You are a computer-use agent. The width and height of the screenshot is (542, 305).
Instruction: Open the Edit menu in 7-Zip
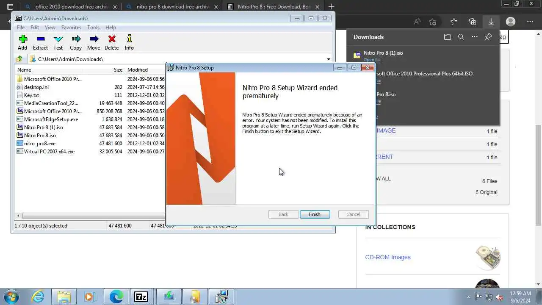[x=35, y=28]
